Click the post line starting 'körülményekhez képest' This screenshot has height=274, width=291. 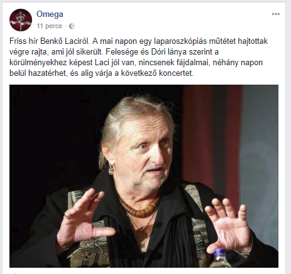(136, 63)
